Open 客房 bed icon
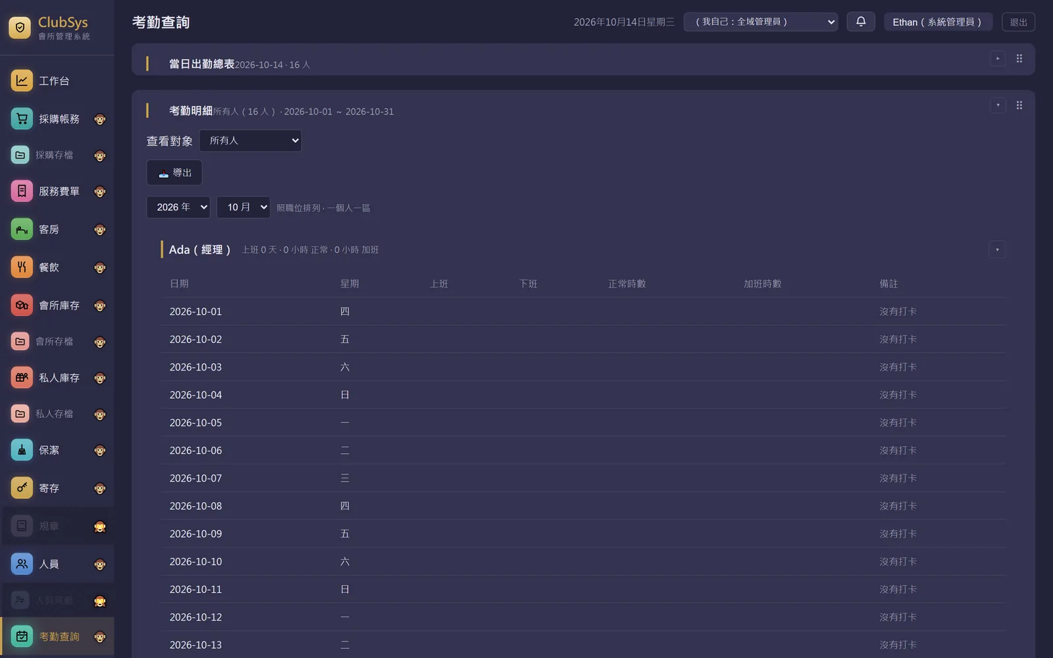 pos(22,230)
